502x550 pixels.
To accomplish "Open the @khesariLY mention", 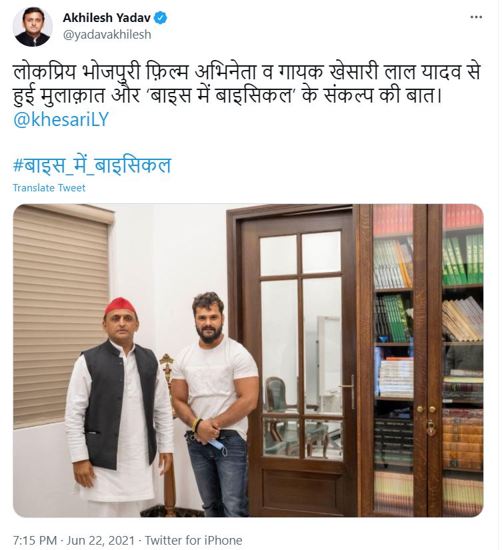I will [61, 119].
